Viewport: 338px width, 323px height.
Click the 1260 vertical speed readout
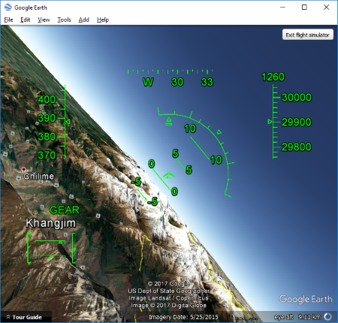pos(273,77)
